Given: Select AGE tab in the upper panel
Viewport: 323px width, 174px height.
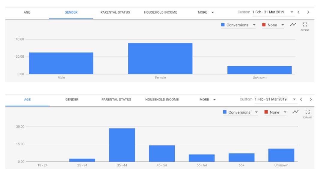Looking at the screenshot, I should click(x=27, y=12).
